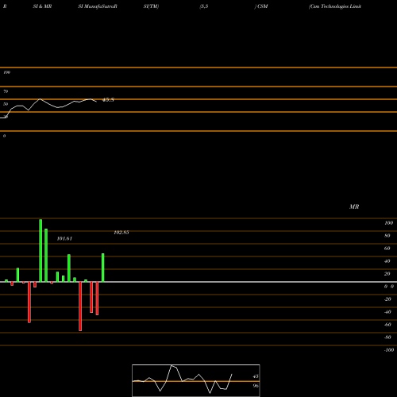Click the 101.61 price label
397x397 pixels.
tap(64, 238)
